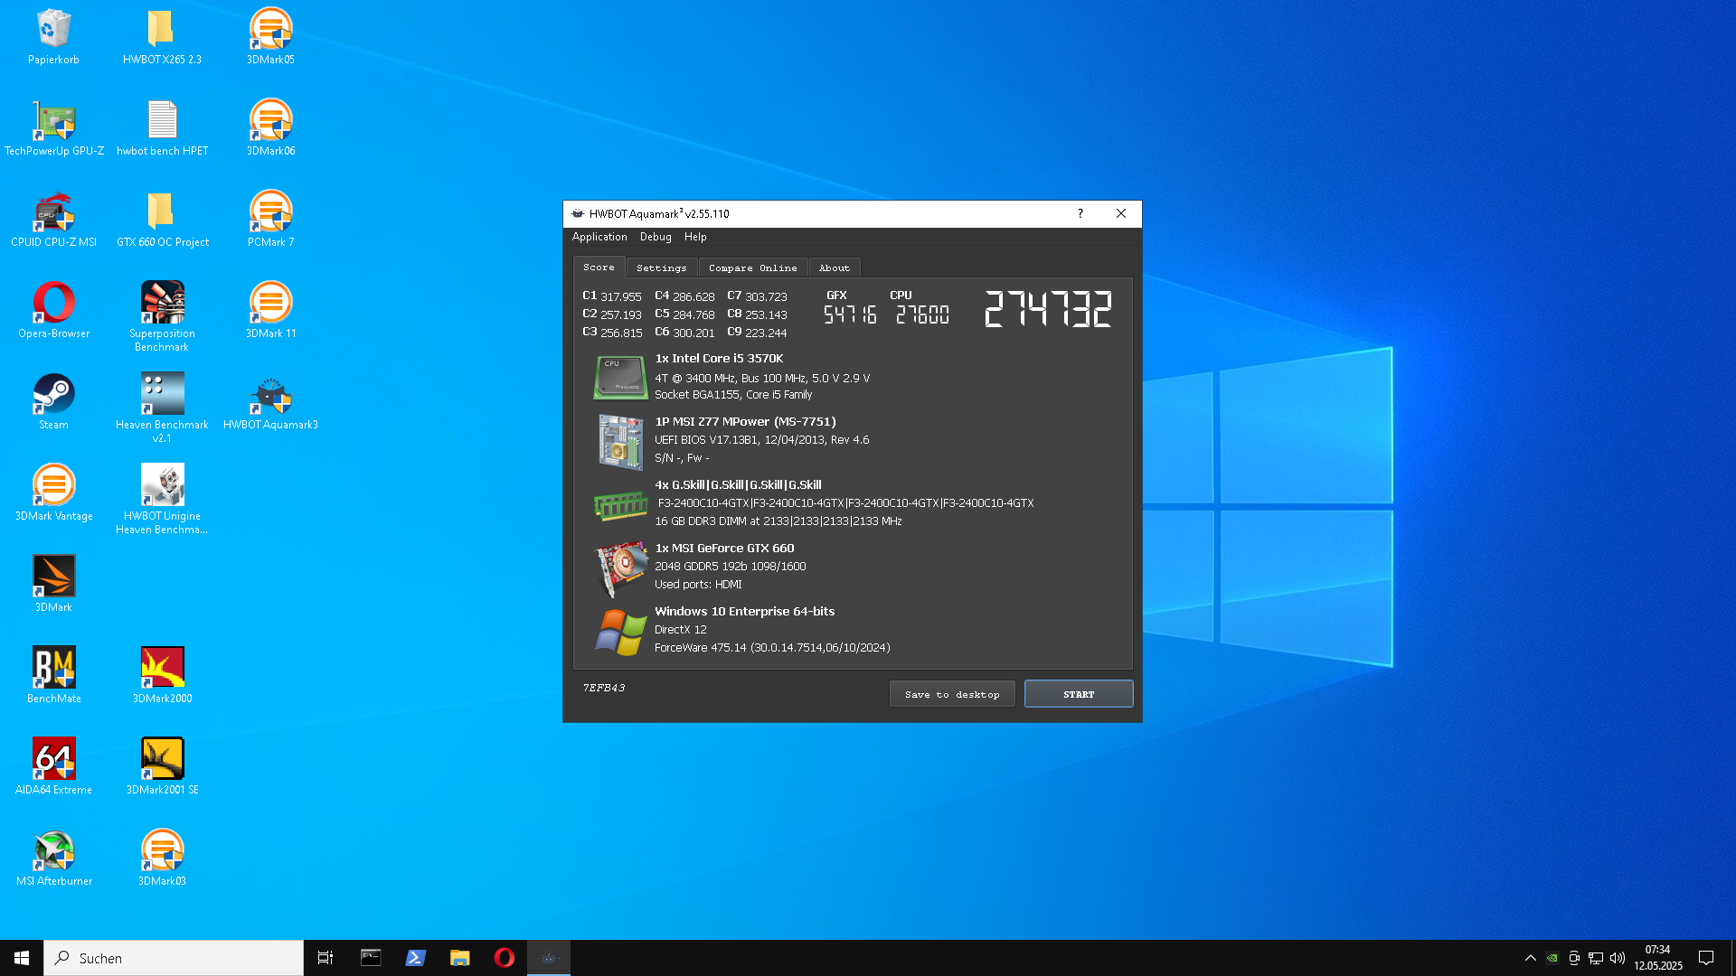Click the question mark help button in title bar

pyautogui.click(x=1080, y=213)
